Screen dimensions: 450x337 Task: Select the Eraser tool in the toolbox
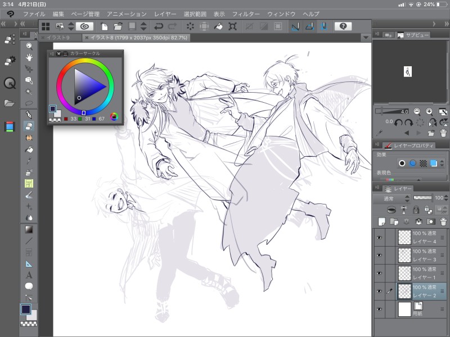(x=29, y=126)
